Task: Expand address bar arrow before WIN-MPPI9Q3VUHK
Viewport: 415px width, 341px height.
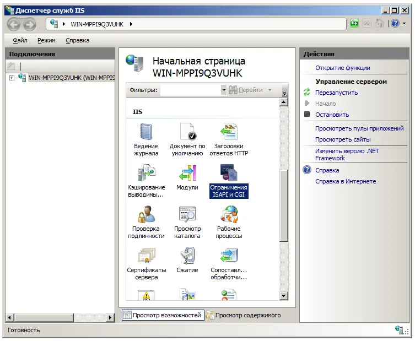Action: [x=64, y=24]
